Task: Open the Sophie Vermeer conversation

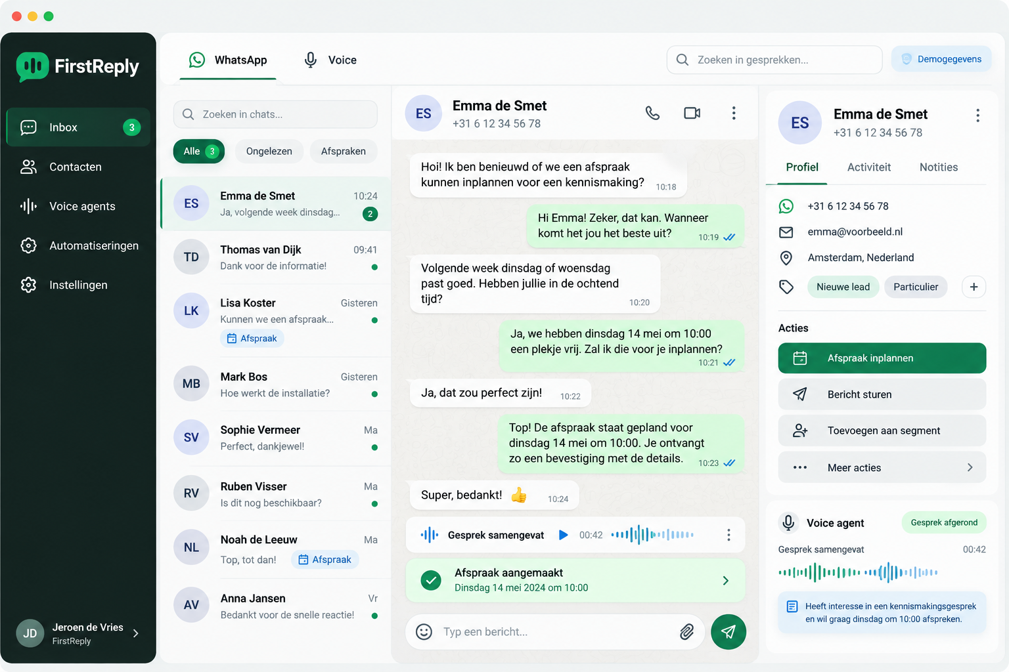Action: [276, 438]
